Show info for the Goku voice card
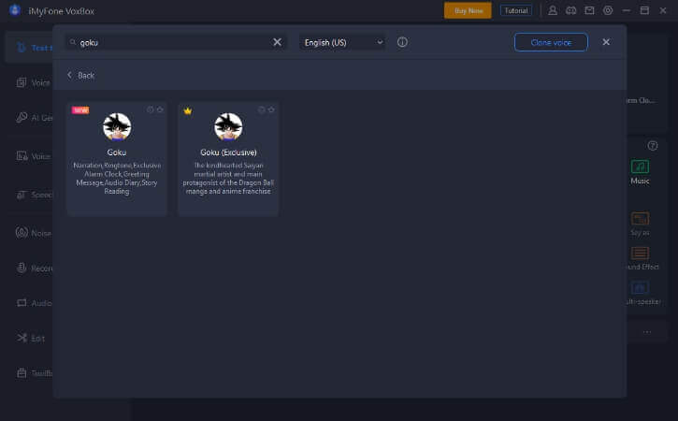Screen dimensions: 678x421 click(150, 109)
